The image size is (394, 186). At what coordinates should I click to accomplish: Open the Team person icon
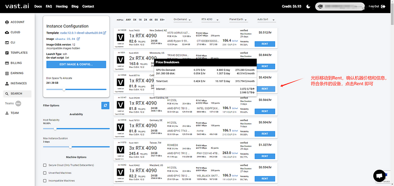7,113
